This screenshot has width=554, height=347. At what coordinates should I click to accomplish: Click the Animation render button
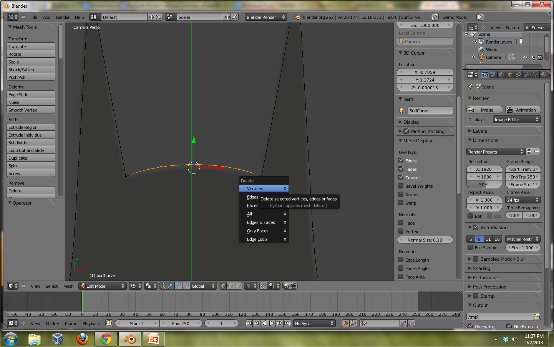pos(523,110)
